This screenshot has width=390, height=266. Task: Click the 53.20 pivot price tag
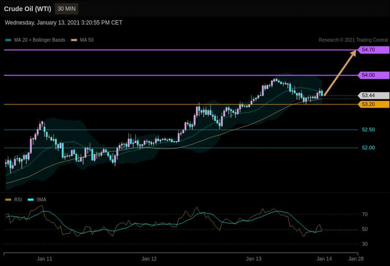coord(374,104)
